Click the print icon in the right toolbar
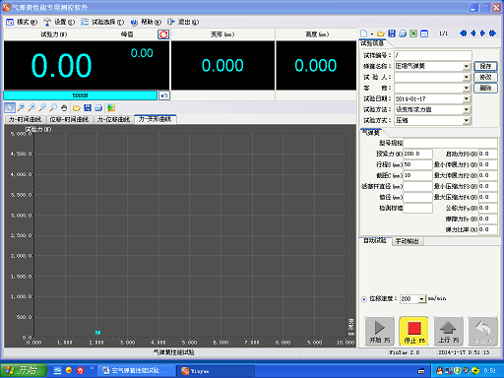Image resolution: width=504 pixels, height=378 pixels. pos(403,33)
